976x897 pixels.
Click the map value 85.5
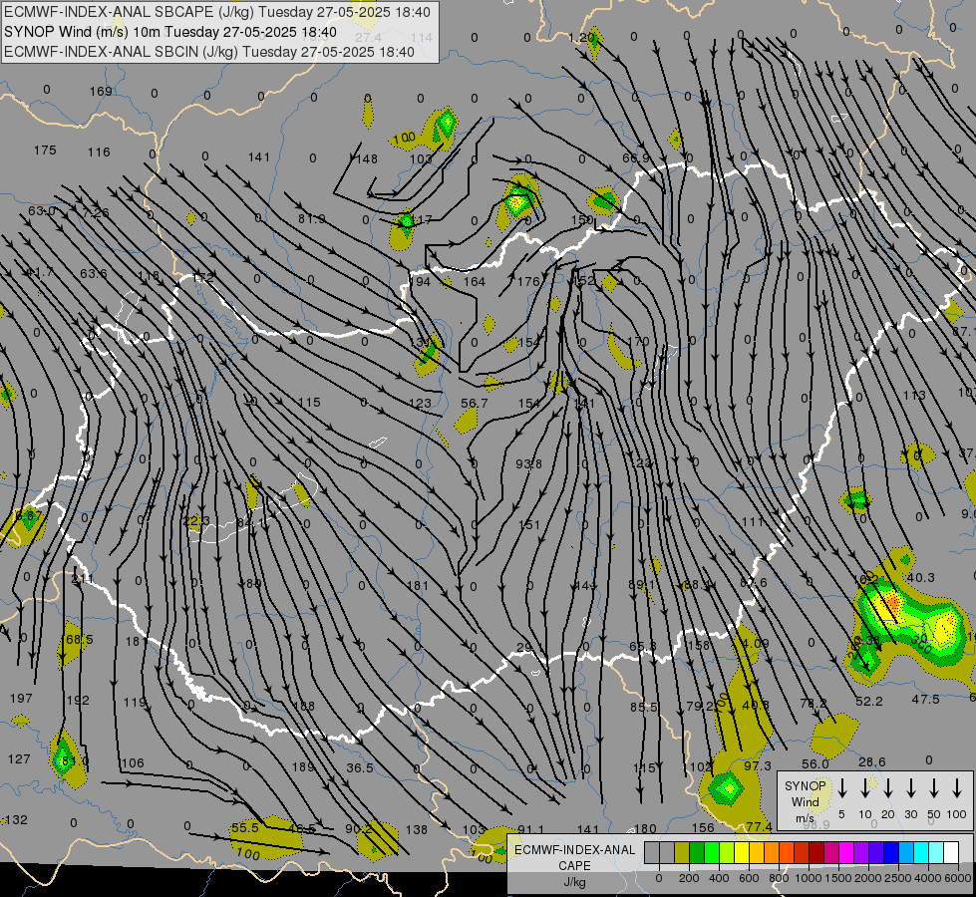pyautogui.click(x=644, y=708)
